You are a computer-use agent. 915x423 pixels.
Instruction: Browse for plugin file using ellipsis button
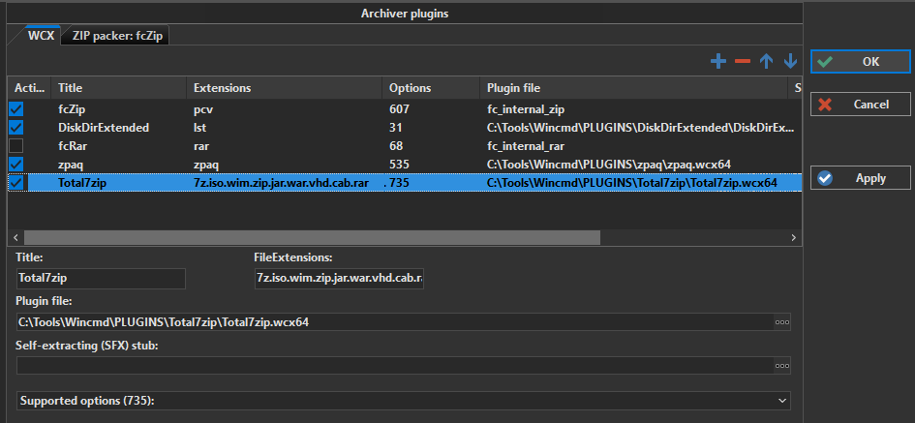[781, 321]
